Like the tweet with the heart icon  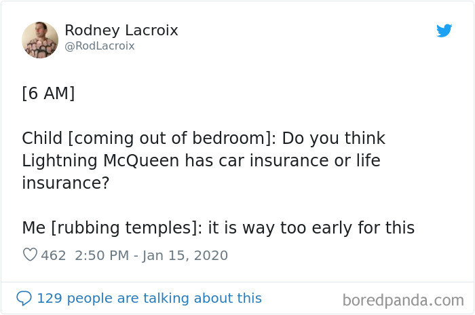tap(30, 255)
